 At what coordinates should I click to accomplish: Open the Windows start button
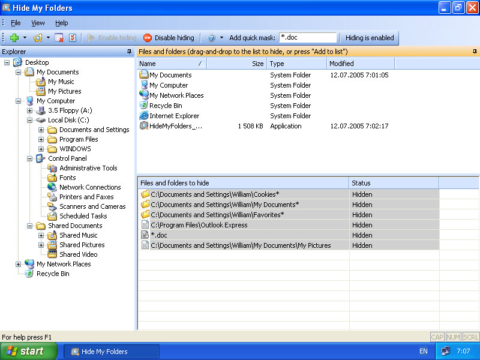pos(29,351)
